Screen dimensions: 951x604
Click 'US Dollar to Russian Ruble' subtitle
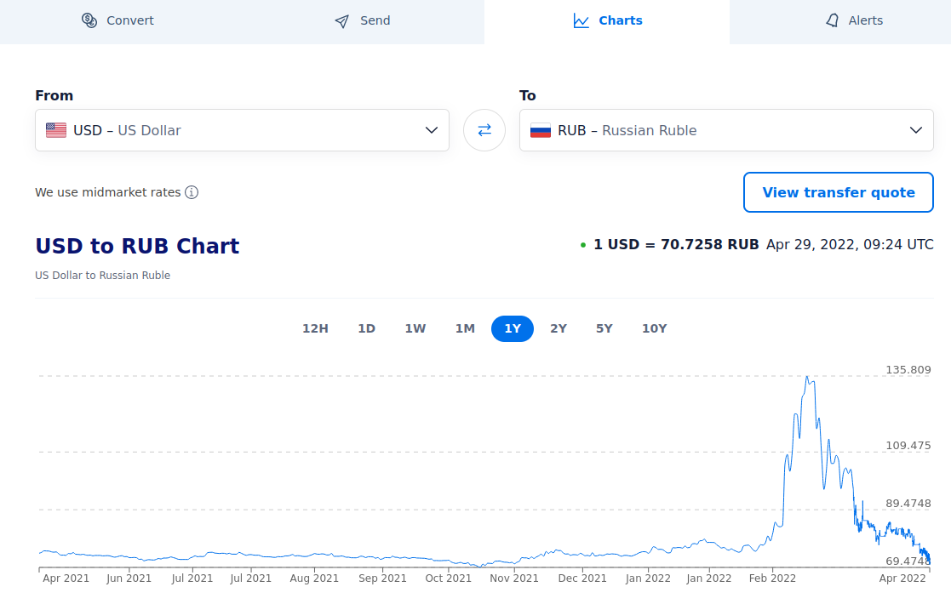[102, 275]
